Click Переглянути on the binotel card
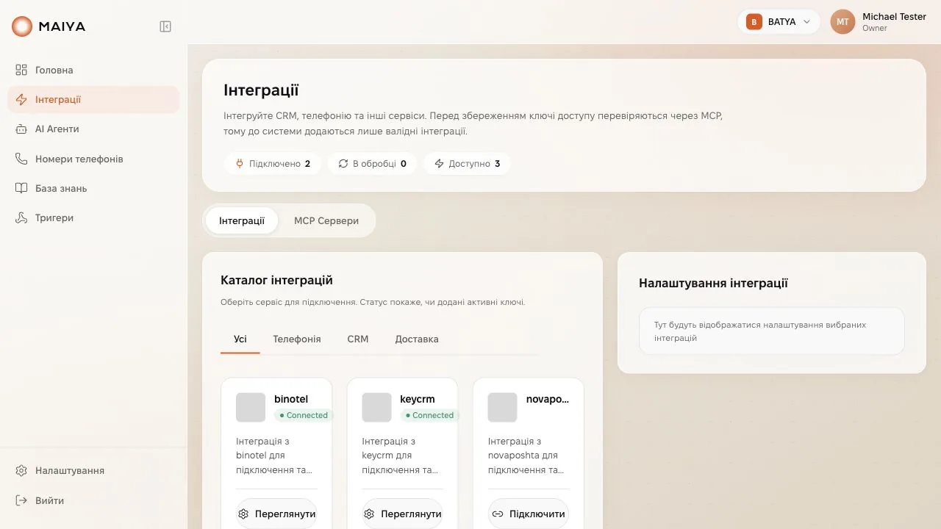941x529 pixels. coord(276,514)
